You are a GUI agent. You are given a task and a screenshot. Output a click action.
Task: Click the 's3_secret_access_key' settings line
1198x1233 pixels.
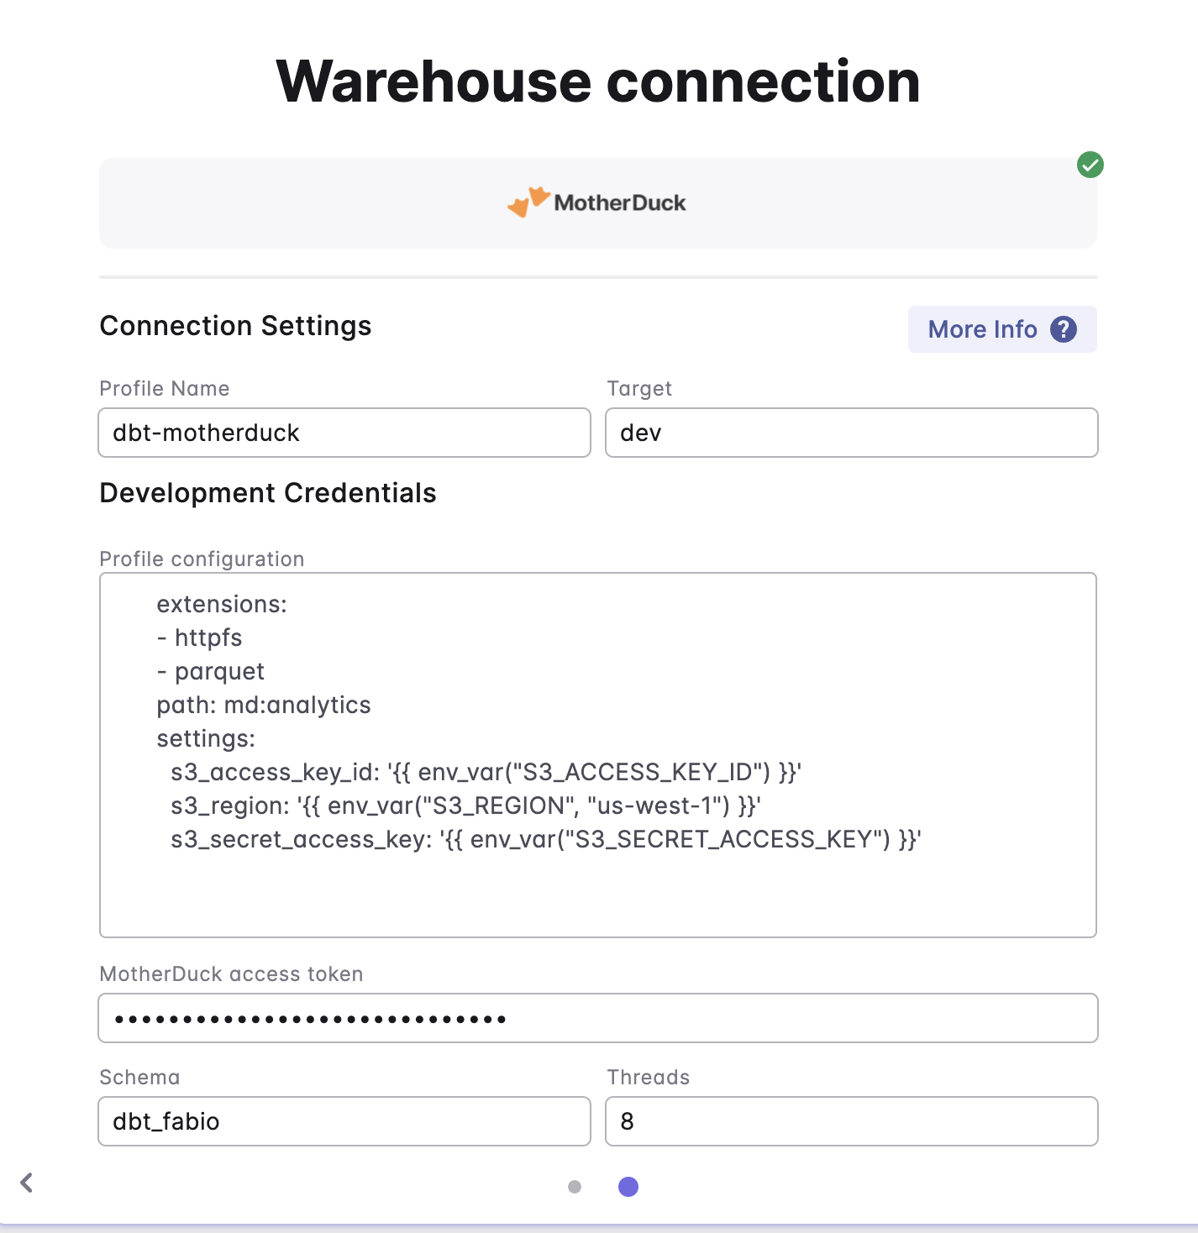coord(546,839)
